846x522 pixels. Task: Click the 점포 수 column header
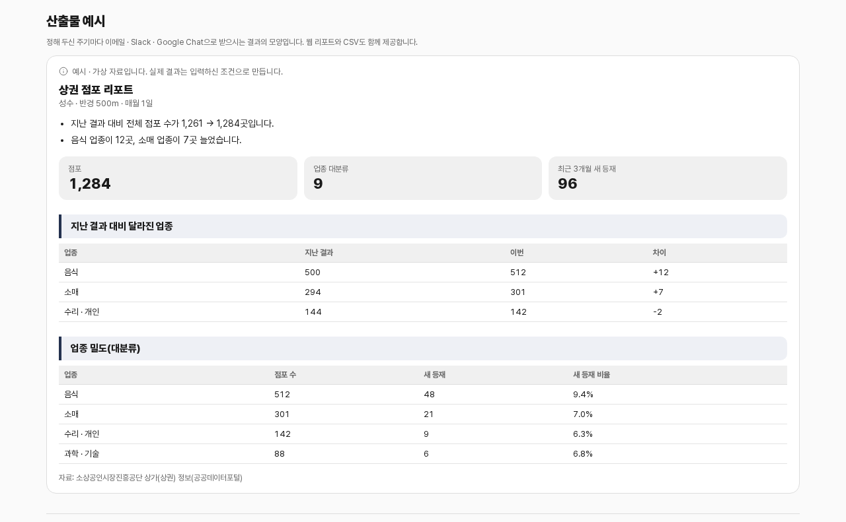pyautogui.click(x=285, y=375)
